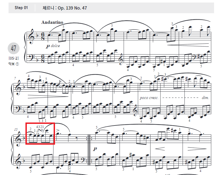Click the measure number 7 marker
This screenshot has width=220, height=175.
coord(15,78)
